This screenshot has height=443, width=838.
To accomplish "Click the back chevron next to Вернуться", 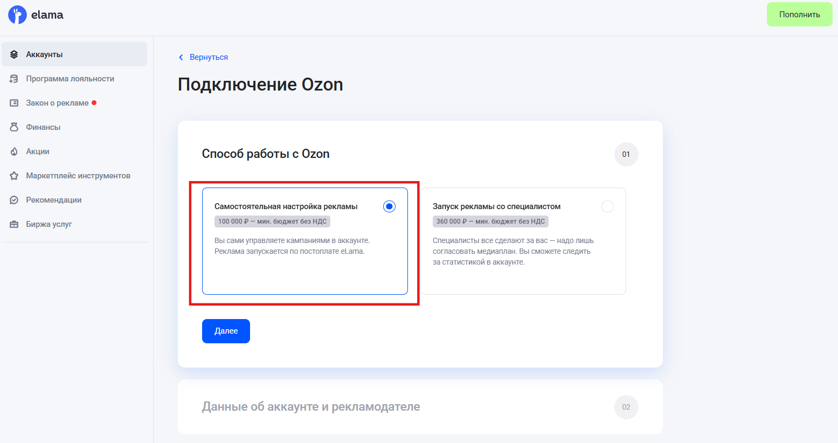I will point(181,57).
